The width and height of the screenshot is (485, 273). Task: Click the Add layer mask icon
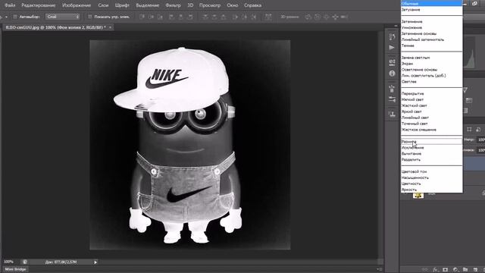[445, 270]
